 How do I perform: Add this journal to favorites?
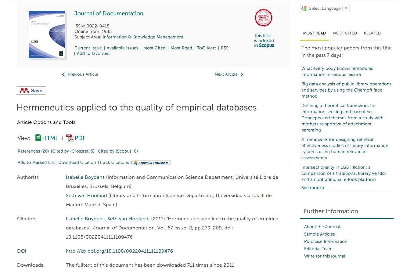pos(93,53)
